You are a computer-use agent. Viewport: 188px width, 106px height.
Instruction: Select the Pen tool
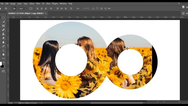(x=3, y=46)
